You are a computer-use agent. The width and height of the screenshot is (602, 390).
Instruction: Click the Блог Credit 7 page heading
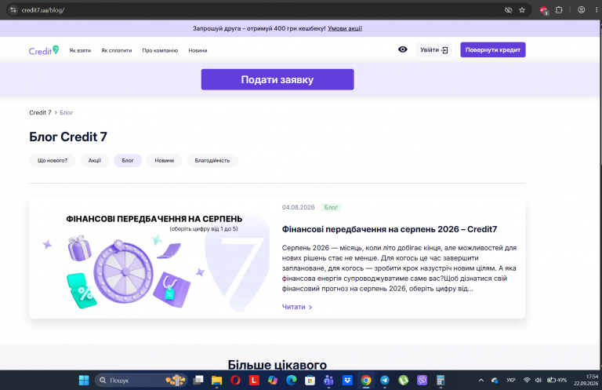pyautogui.click(x=68, y=137)
